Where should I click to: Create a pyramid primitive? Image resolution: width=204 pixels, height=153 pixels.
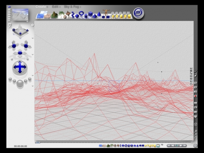pyautogui.click(x=94, y=16)
